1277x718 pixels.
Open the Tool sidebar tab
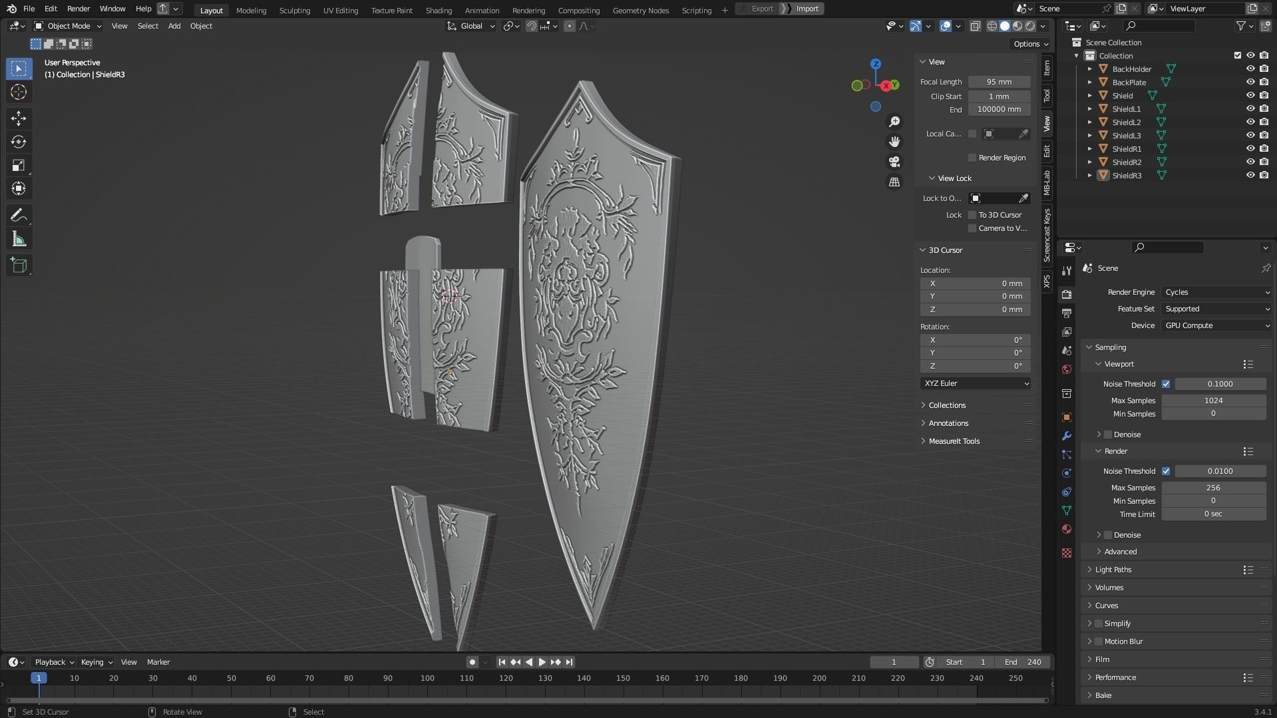pyautogui.click(x=1047, y=95)
